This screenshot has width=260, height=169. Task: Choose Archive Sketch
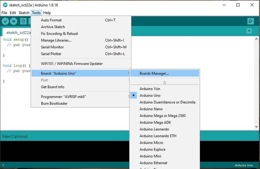coord(80,27)
